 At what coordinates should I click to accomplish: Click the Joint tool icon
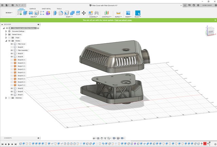[97, 13]
